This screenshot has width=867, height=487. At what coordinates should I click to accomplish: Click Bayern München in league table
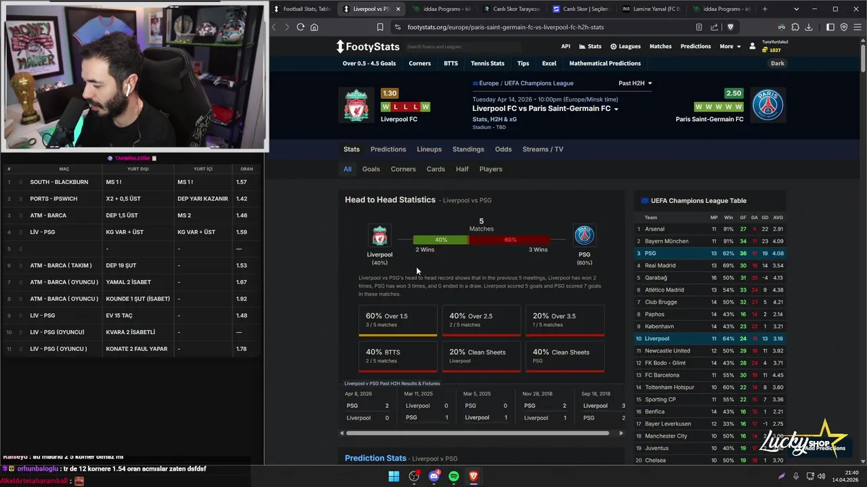click(x=667, y=241)
